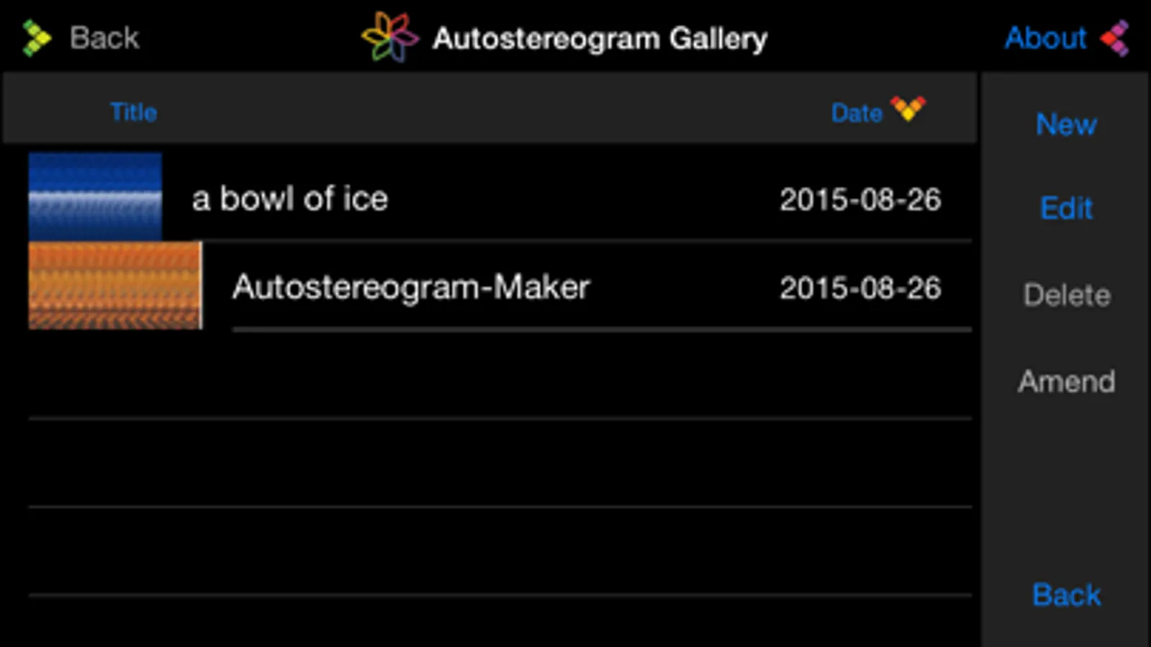Select the Amend option
The image size is (1151, 647).
(1066, 381)
